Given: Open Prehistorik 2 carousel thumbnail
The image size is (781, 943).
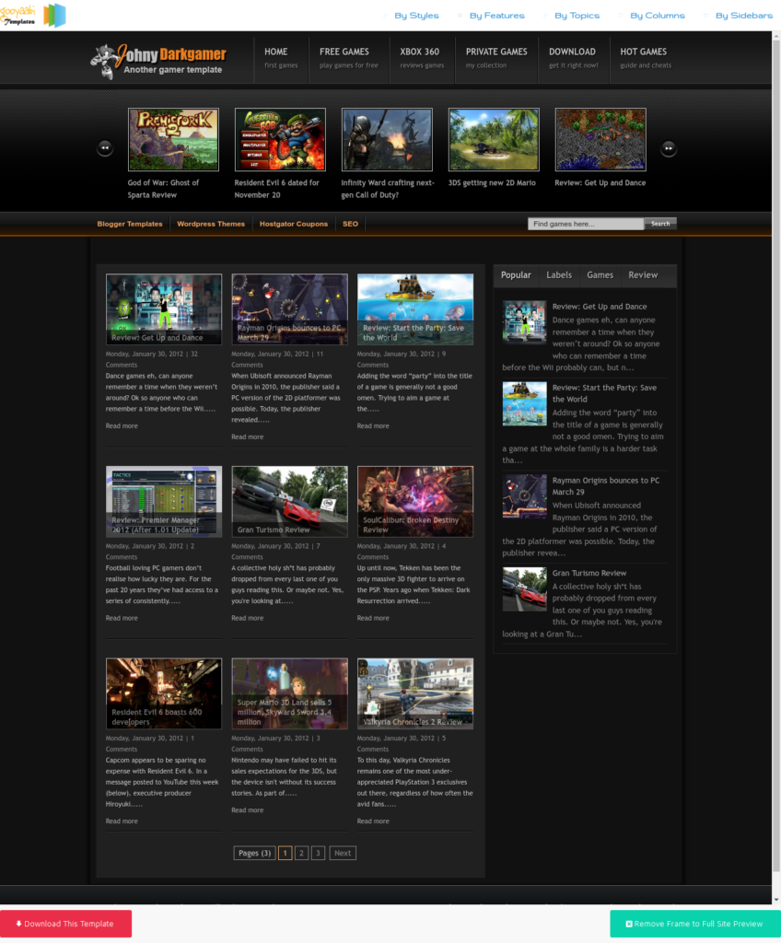Looking at the screenshot, I should coord(173,140).
